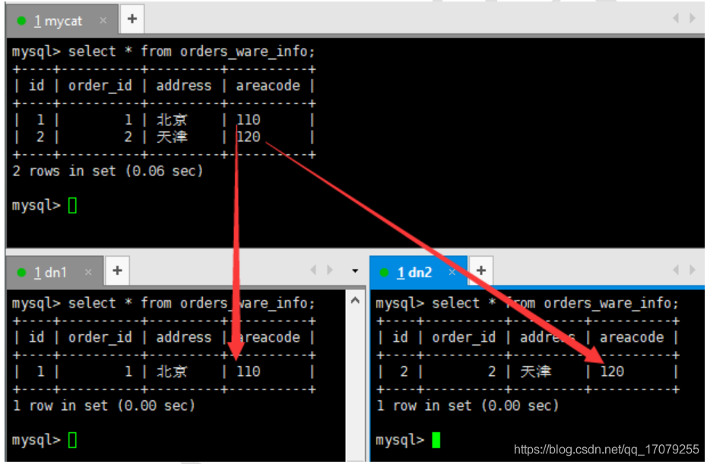Click the dn1 terminal scrollbar up arrow
Image resolution: width=707 pixels, height=464 pixels.
tap(354, 301)
